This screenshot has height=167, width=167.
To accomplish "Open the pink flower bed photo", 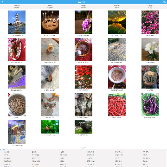I will 150,22.
